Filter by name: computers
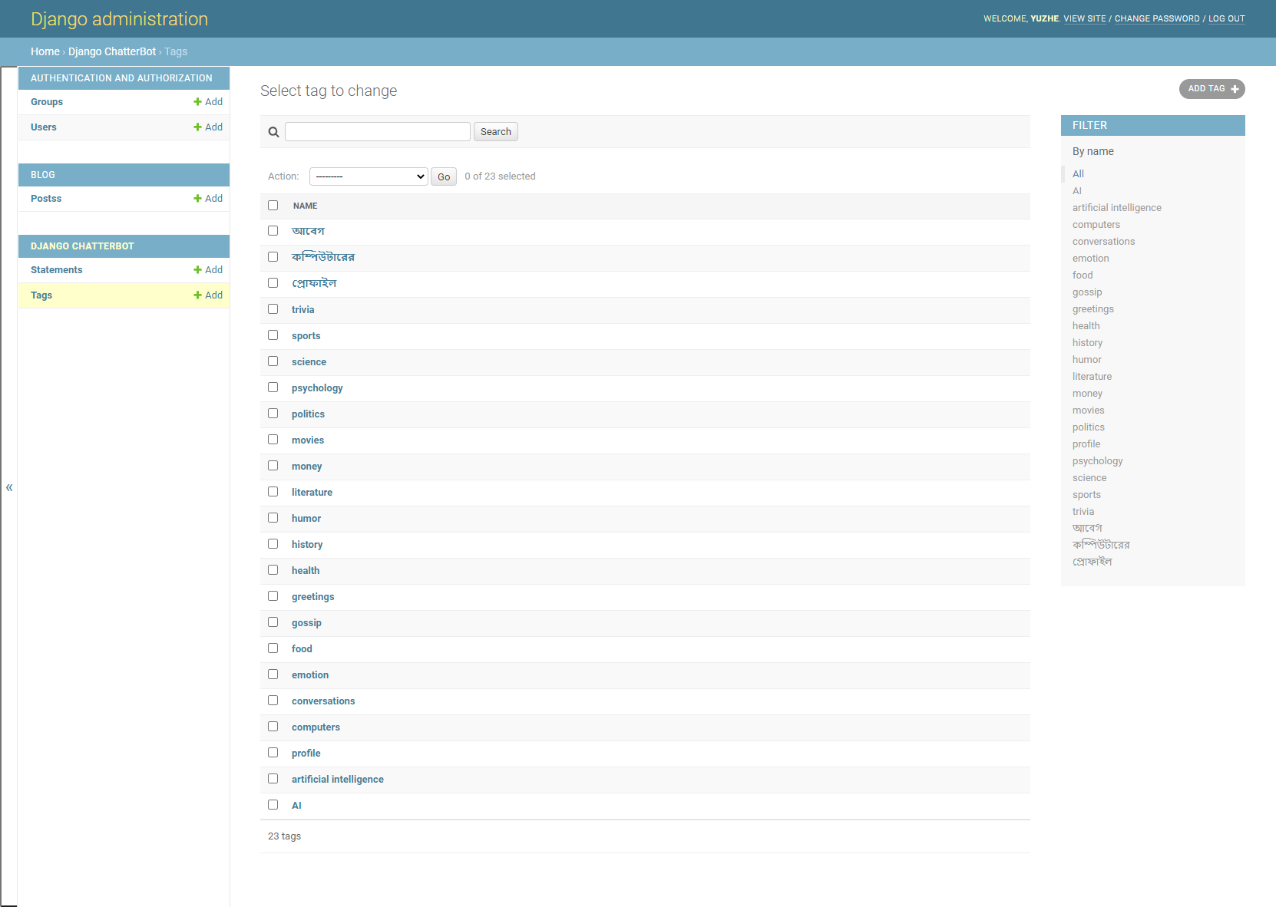The image size is (1276, 907). (x=1096, y=225)
